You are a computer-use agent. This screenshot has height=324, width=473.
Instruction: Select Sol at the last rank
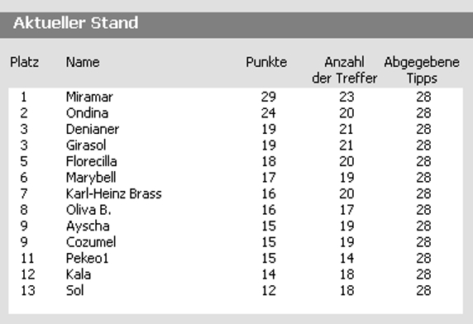coord(74,291)
